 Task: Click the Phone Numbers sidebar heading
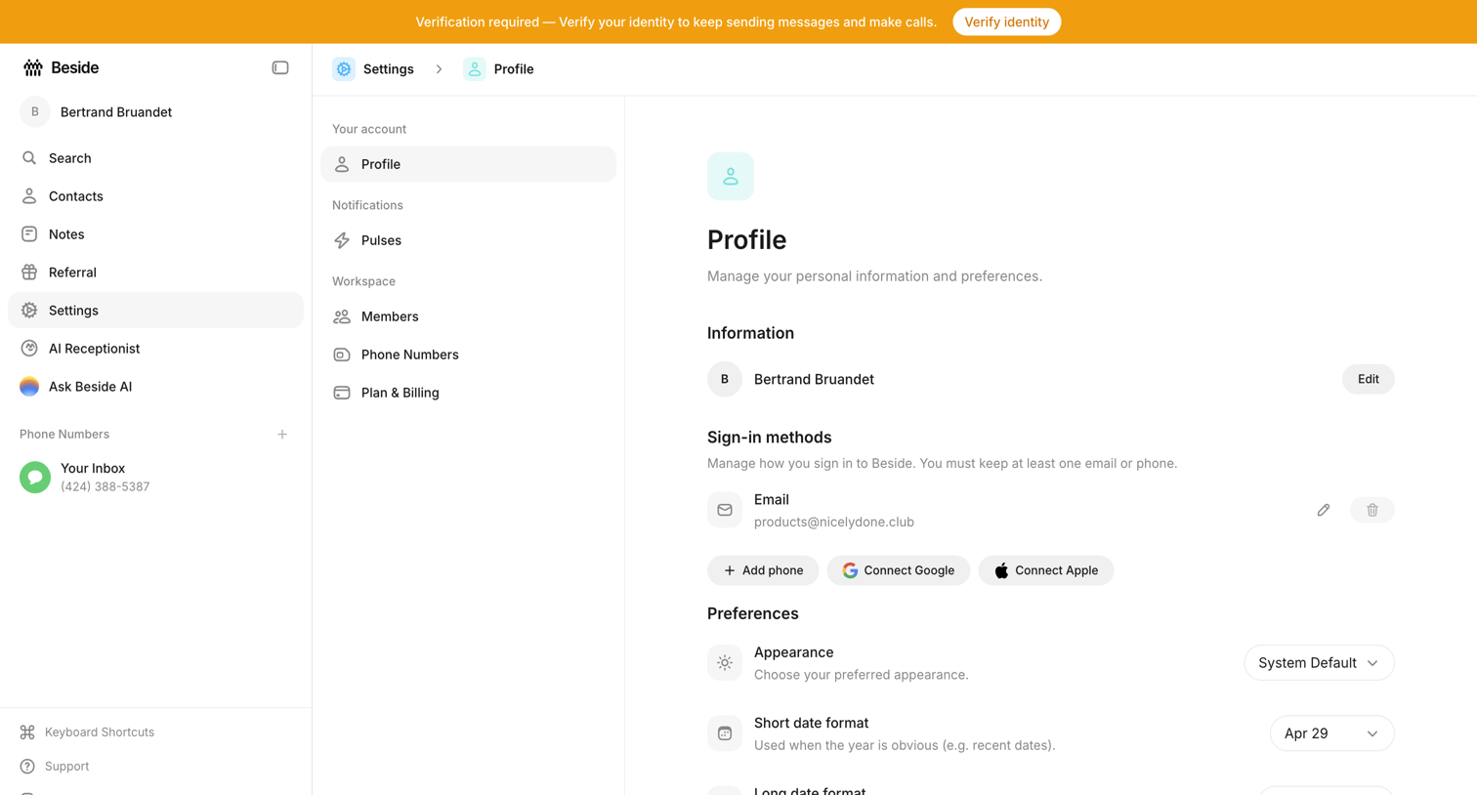64,435
